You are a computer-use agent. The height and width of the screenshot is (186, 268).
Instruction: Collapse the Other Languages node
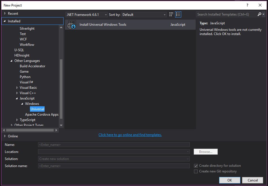[x=11, y=61]
